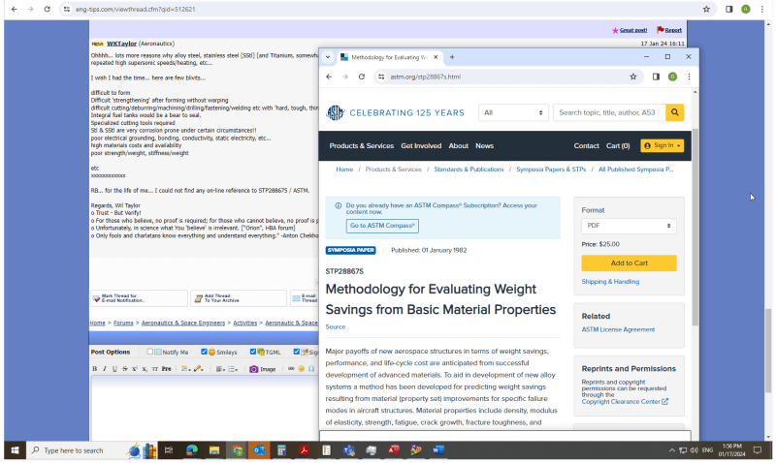Screen dimensions: 776x463
Task: Apply strikethrough formatting in forum post editor
Action: point(125,369)
